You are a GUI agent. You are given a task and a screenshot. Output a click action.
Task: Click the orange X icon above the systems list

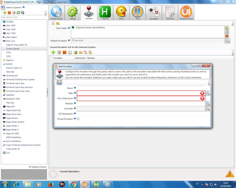point(9,13)
